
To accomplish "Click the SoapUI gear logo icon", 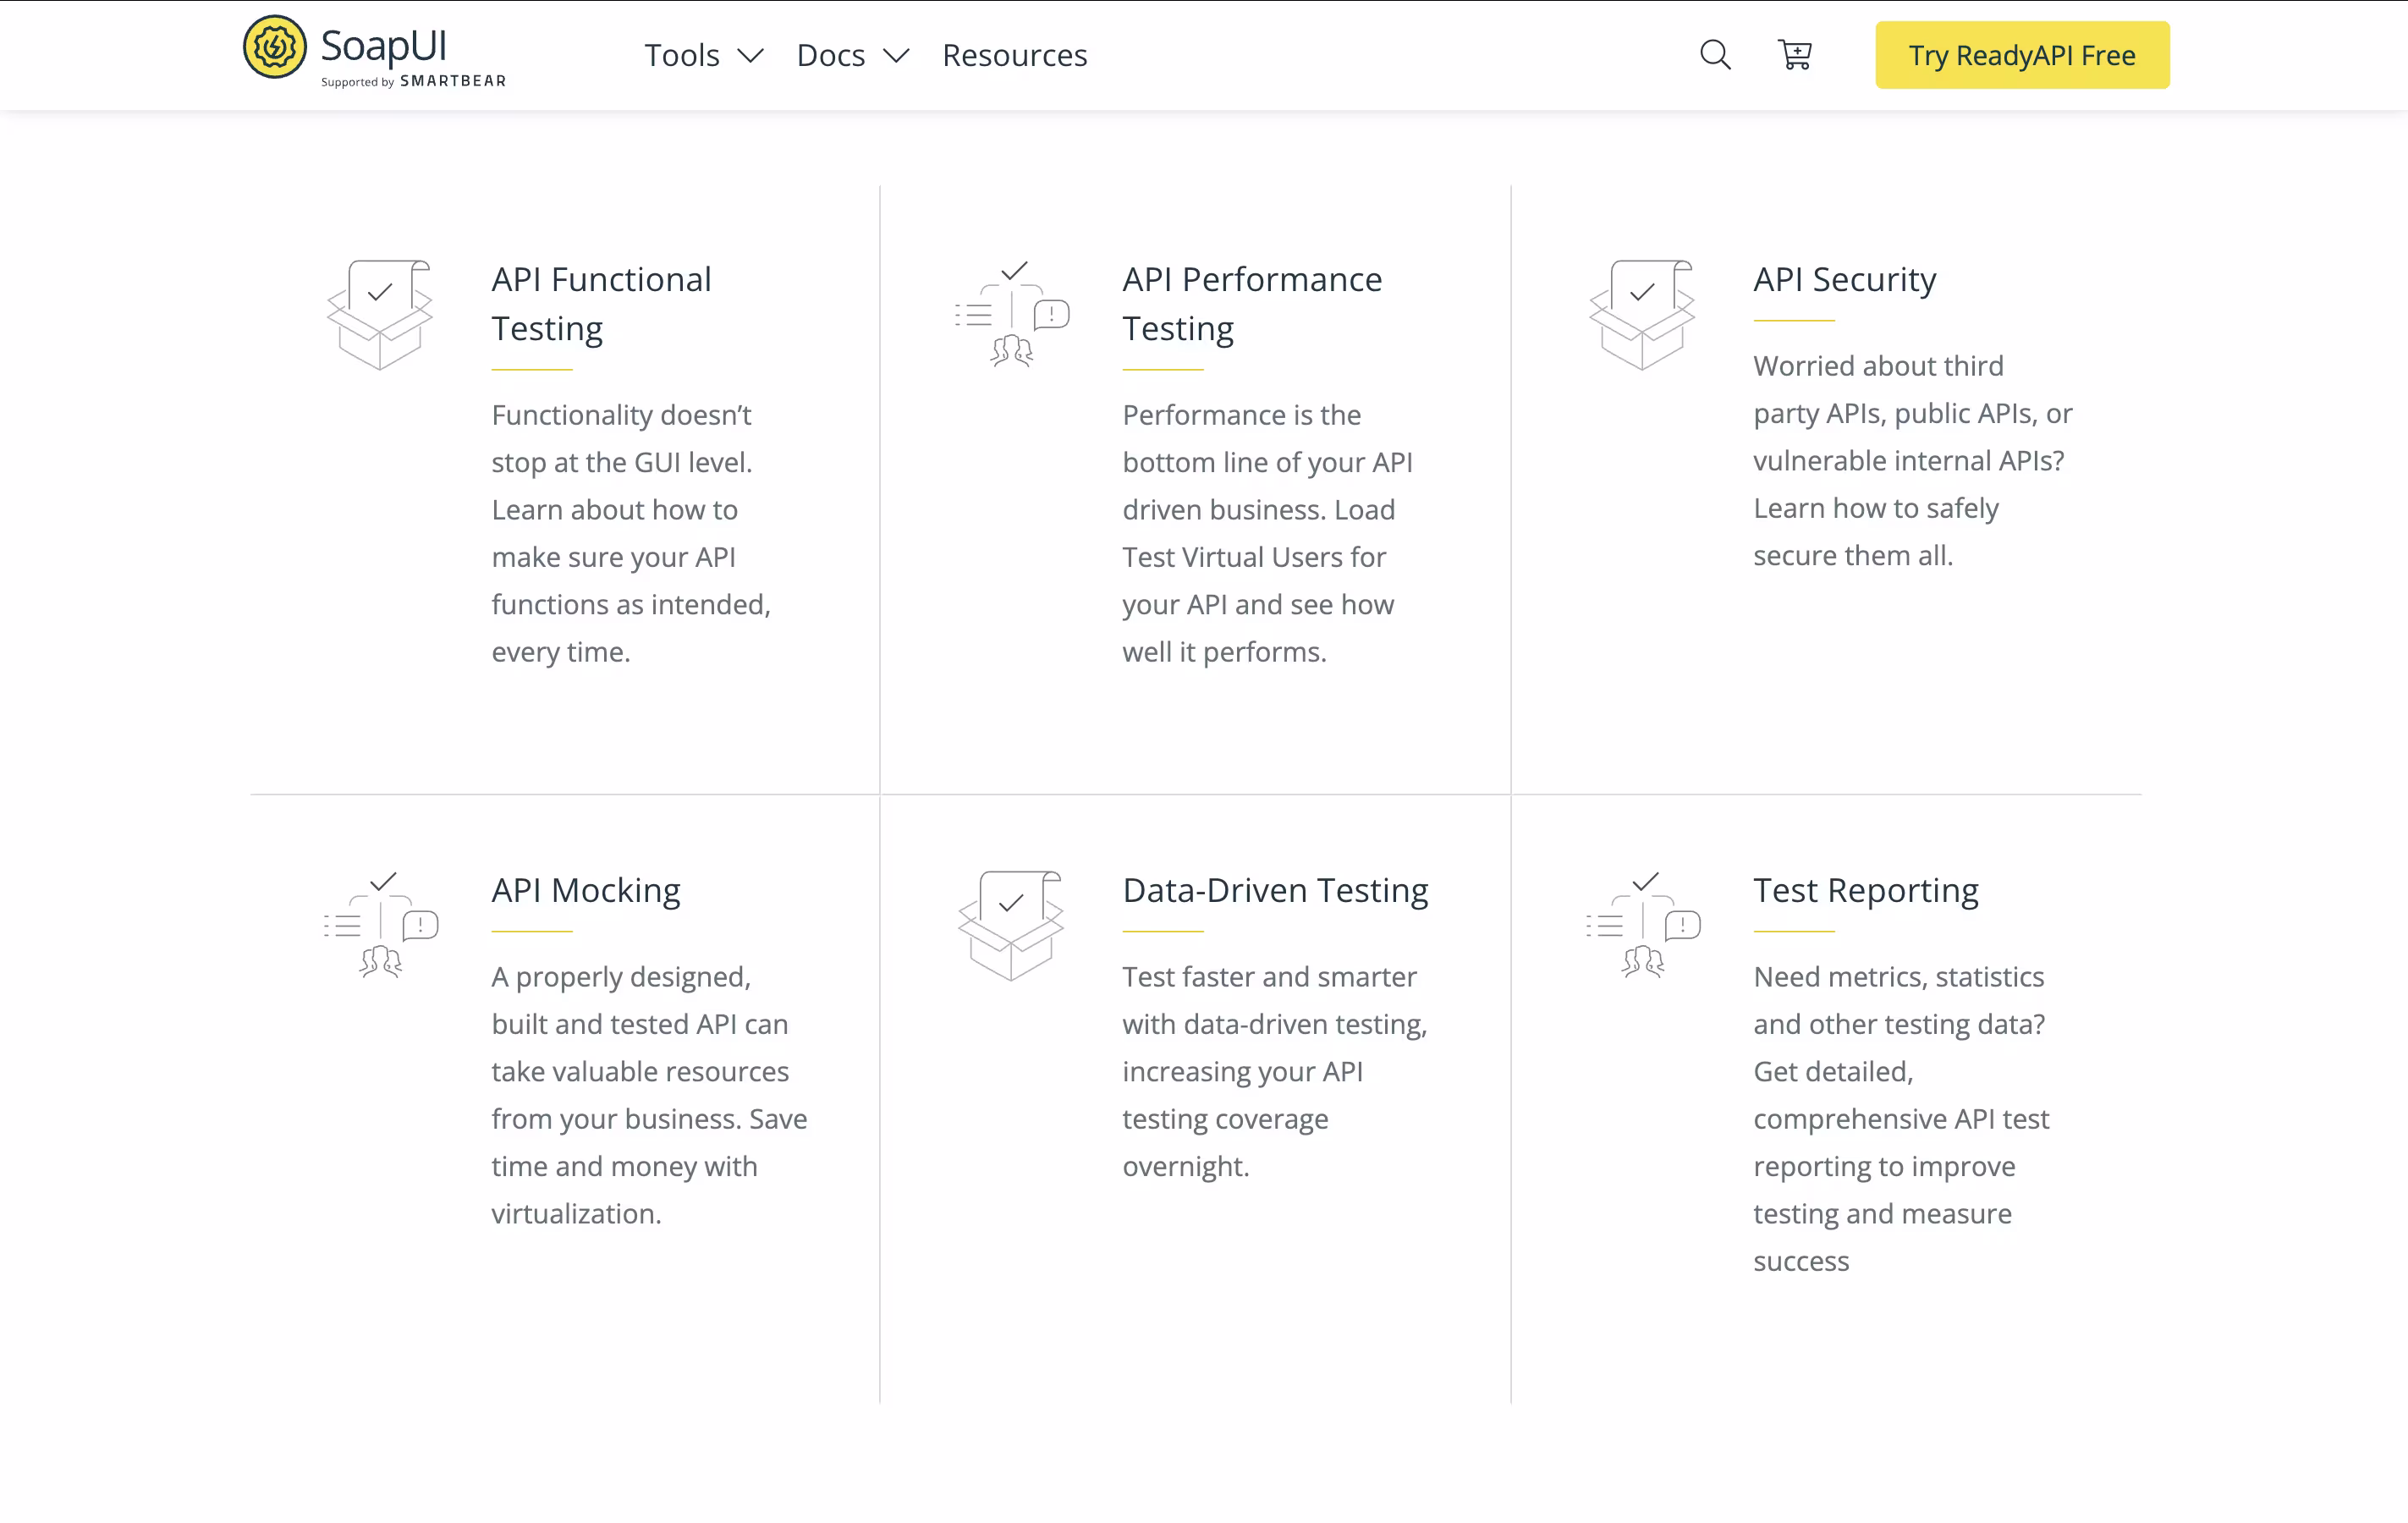I will tap(274, 47).
